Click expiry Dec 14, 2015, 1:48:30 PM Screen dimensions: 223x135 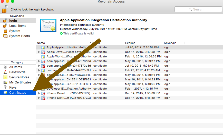(142, 98)
